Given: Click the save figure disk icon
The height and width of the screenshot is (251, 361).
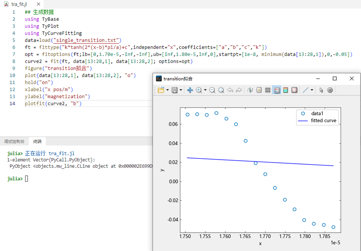Looking at the screenshot, I should click(x=174, y=90).
